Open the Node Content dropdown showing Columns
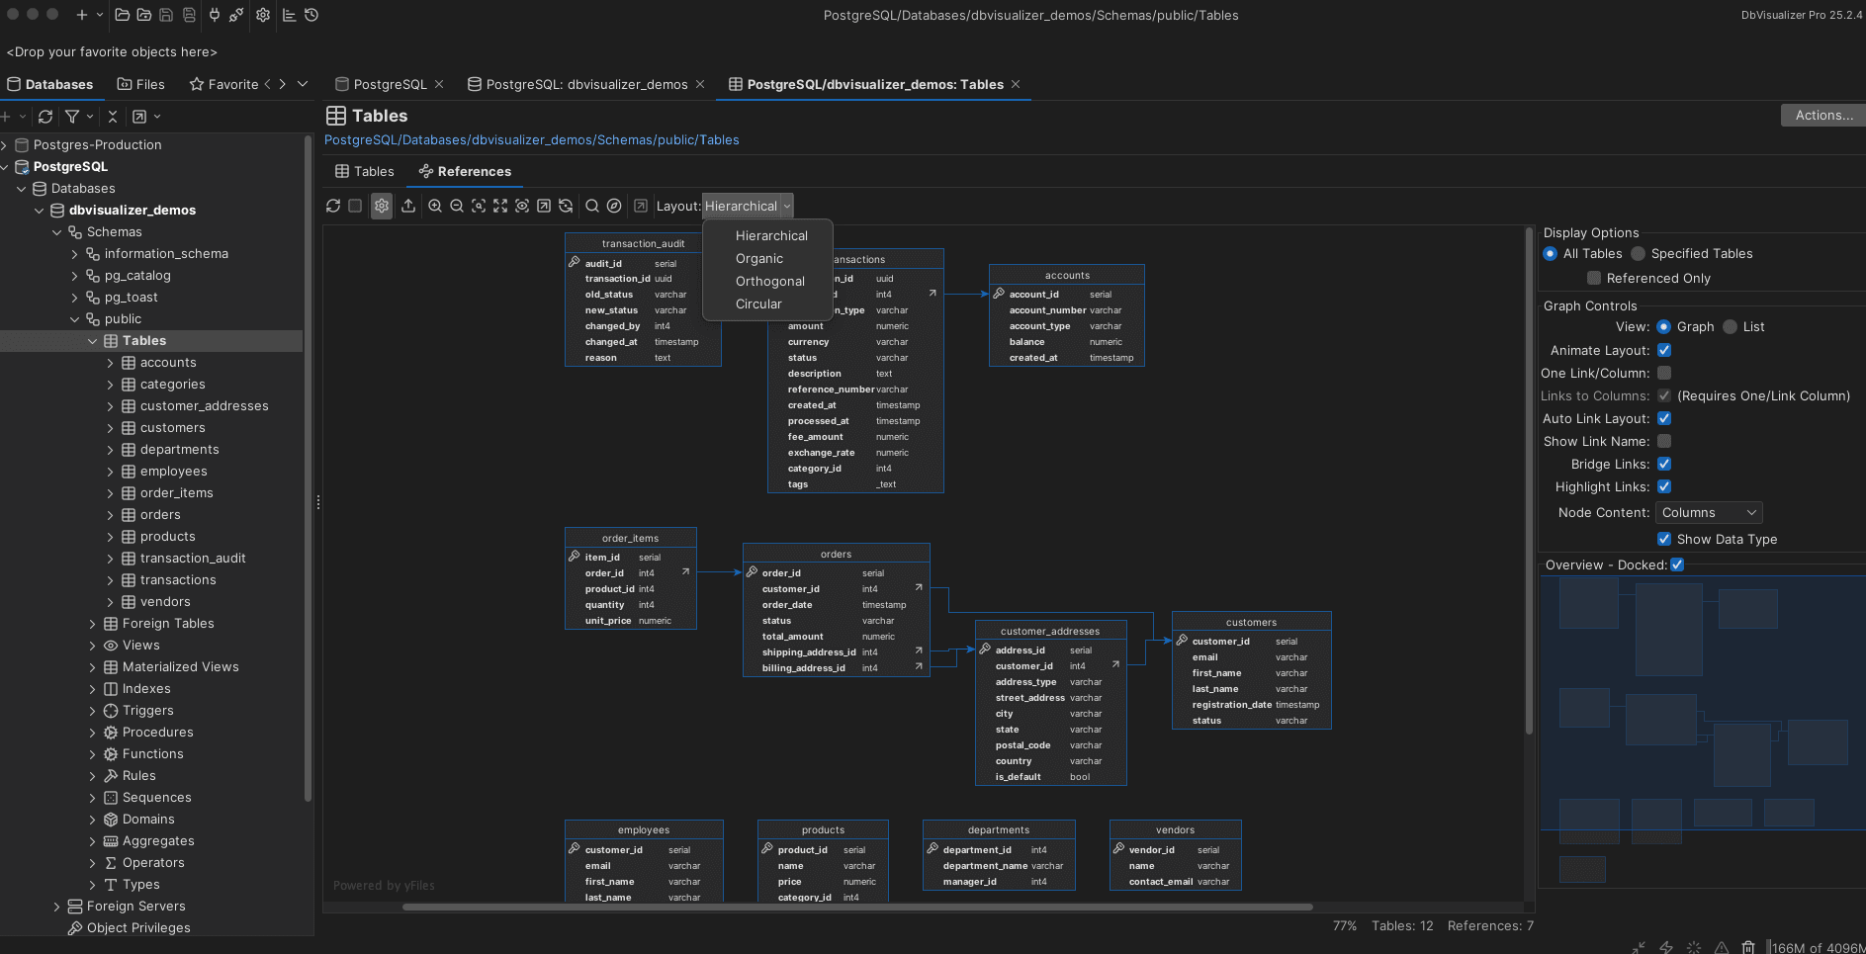1866x954 pixels. [x=1708, y=512]
